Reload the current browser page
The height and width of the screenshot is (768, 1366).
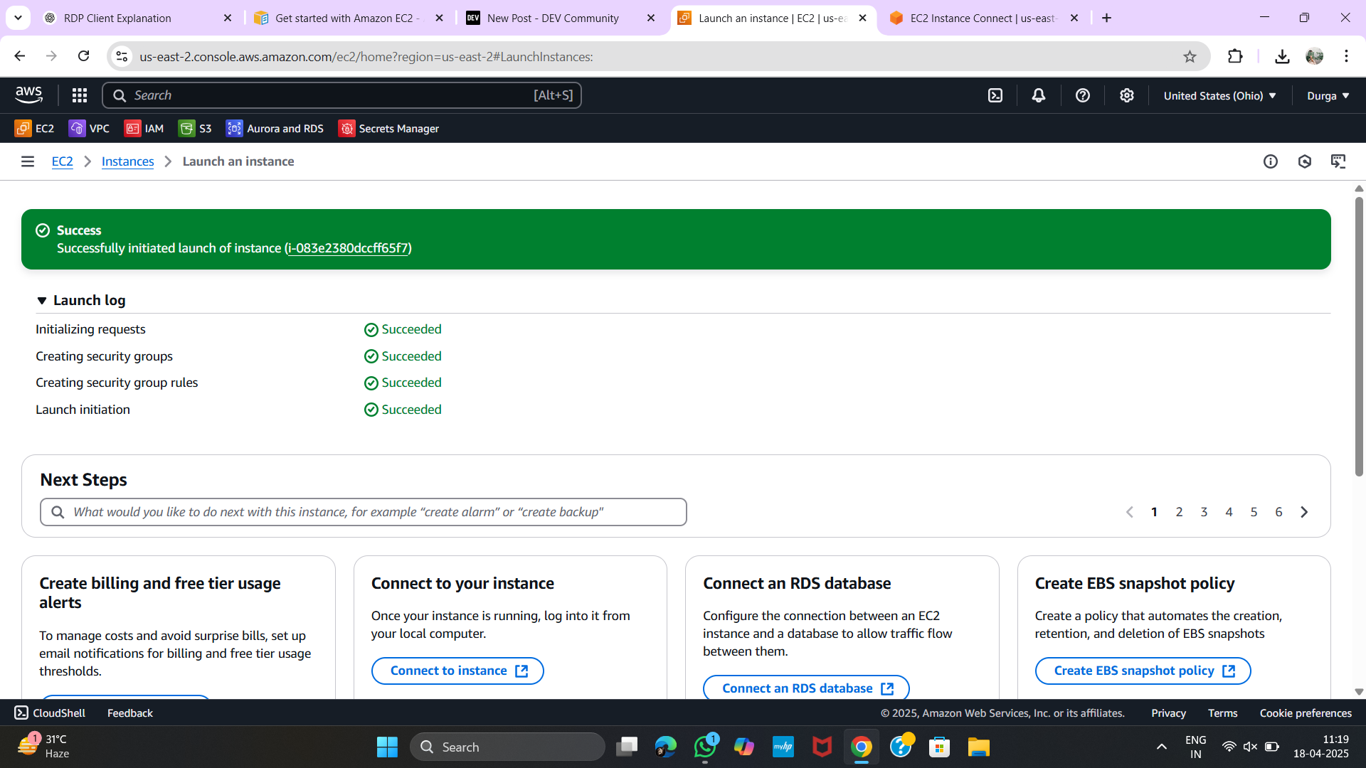pyautogui.click(x=84, y=56)
